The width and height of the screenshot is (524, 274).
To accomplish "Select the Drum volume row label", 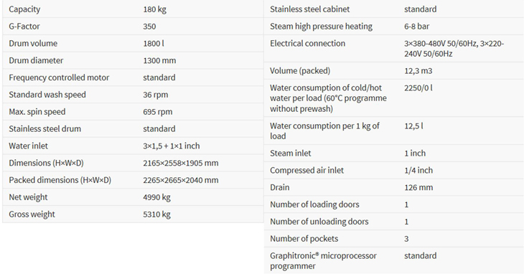I will (x=33, y=43).
